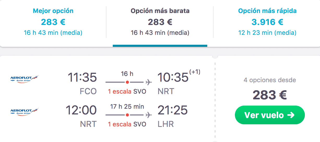
Task: Click the 4 opciones desde text
Action: pyautogui.click(x=270, y=80)
